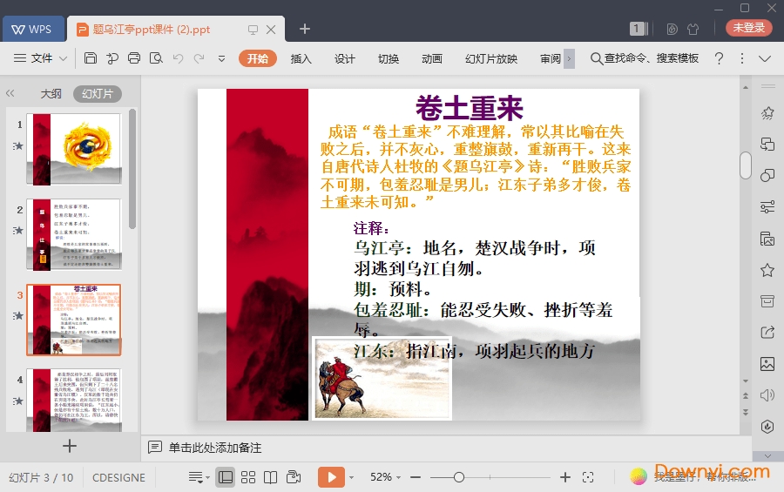Screen dimensions: 784x492
Task: Click the Print icon in quick toolbar
Action: [x=134, y=58]
